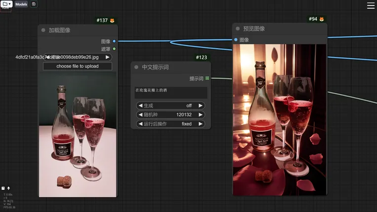Click the icon right of Models
The image size is (377, 212).
click(x=34, y=4)
